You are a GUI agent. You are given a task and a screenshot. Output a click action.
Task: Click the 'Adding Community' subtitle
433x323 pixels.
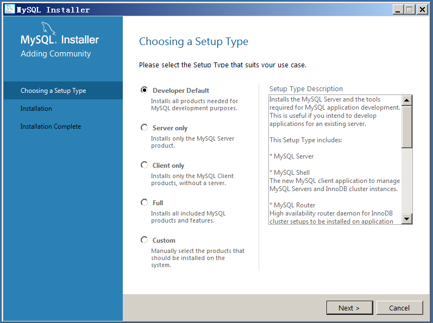point(56,54)
